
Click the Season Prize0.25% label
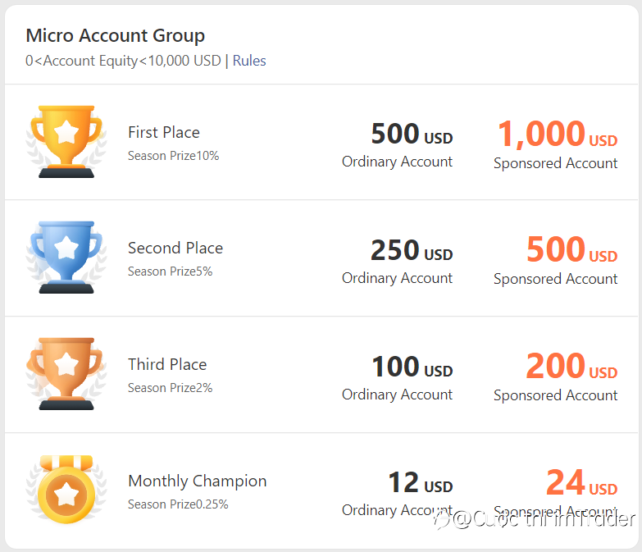coord(178,504)
